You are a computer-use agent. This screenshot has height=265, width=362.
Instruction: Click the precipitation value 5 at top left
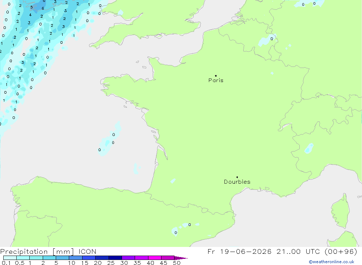point(31,7)
